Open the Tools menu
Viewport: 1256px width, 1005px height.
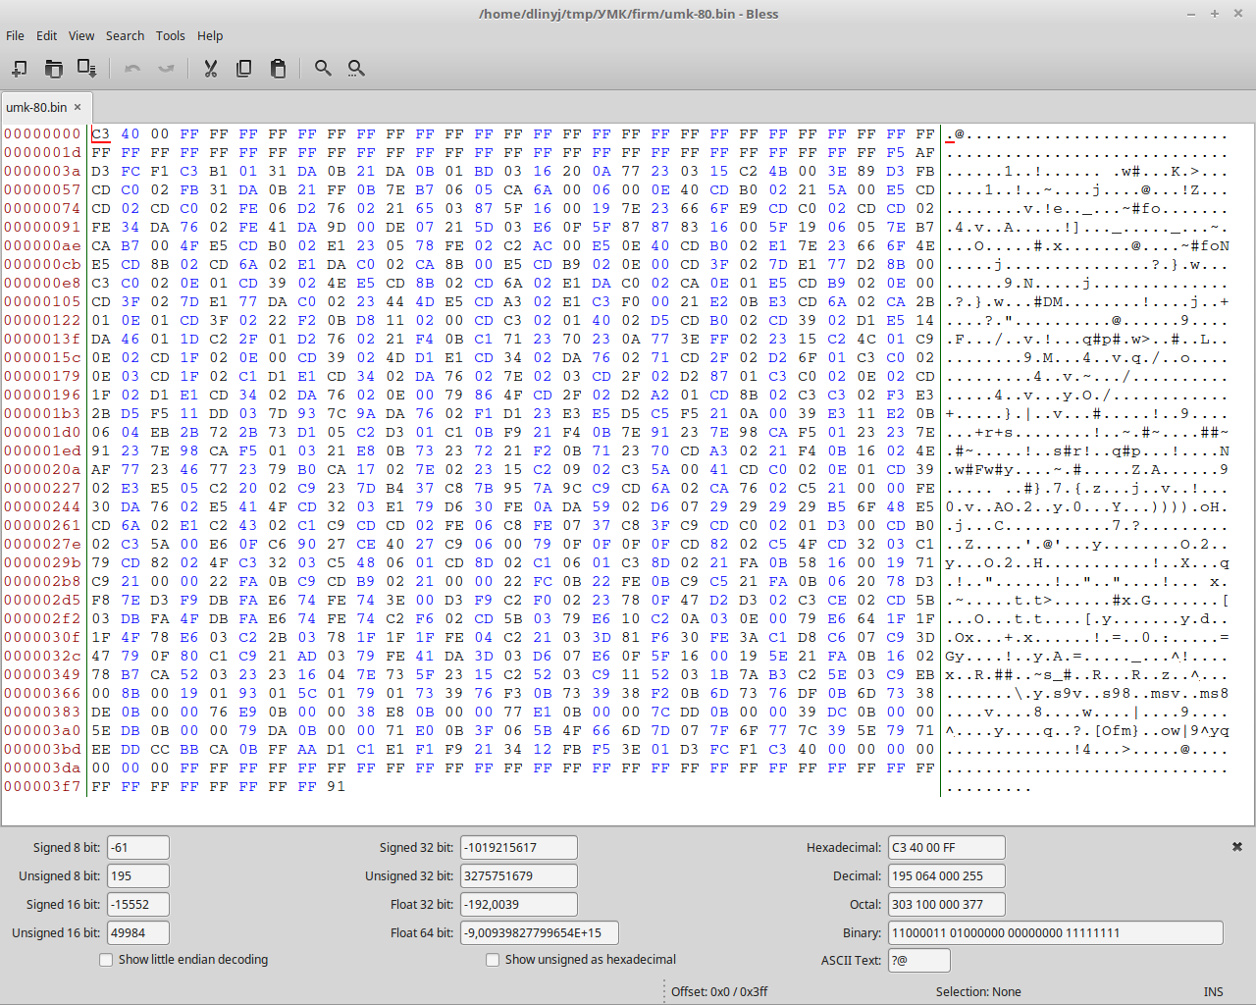(171, 35)
